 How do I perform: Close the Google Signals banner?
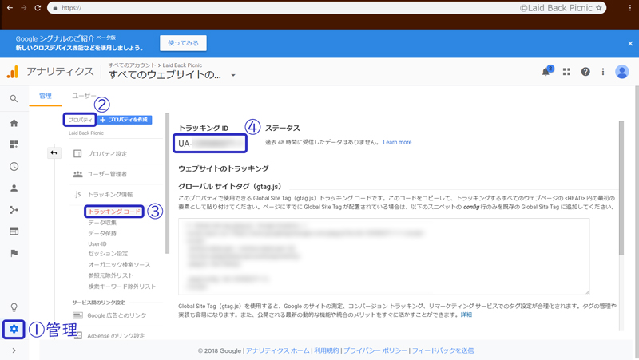coord(630,44)
